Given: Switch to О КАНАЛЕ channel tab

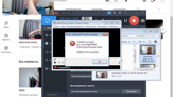Looking at the screenshot, I should (119, 9).
